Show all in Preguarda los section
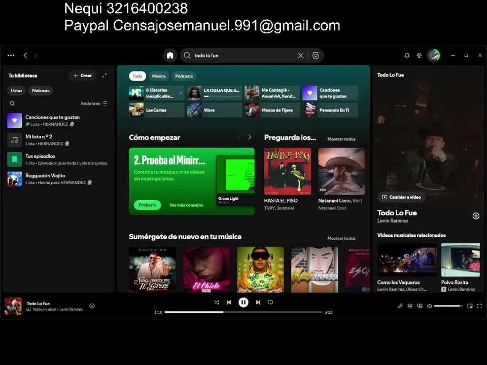Screen dimensions: 487x365 pos(341,139)
